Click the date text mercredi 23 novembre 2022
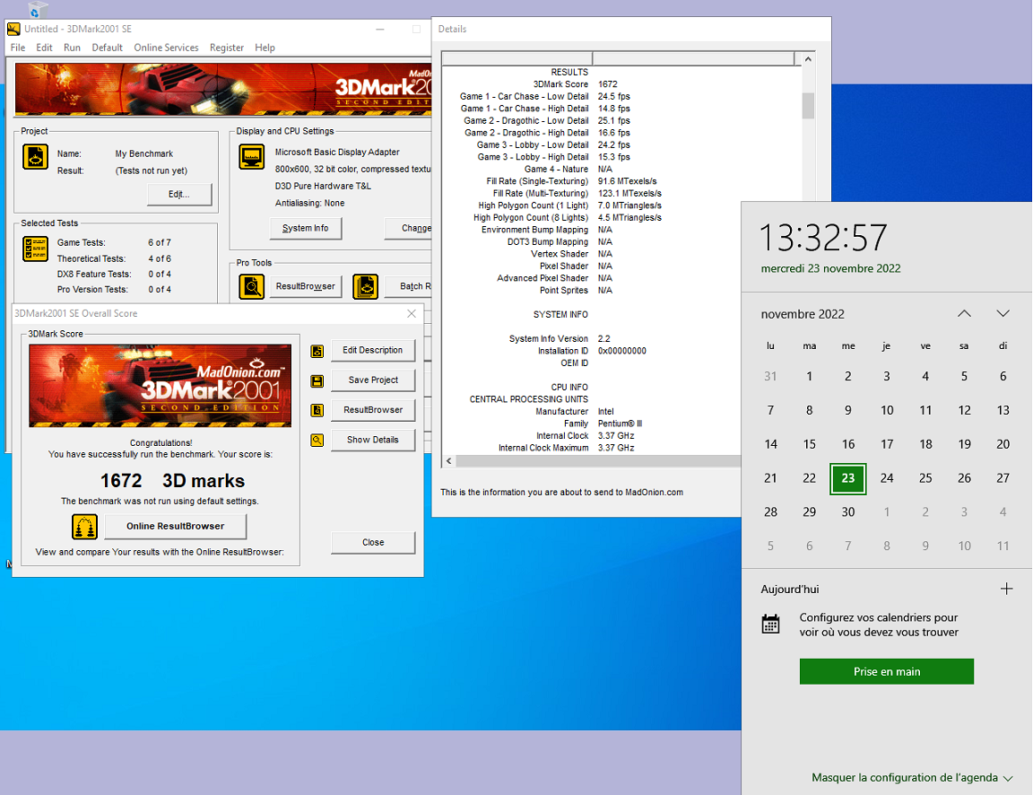This screenshot has width=1033, height=795. click(x=830, y=269)
